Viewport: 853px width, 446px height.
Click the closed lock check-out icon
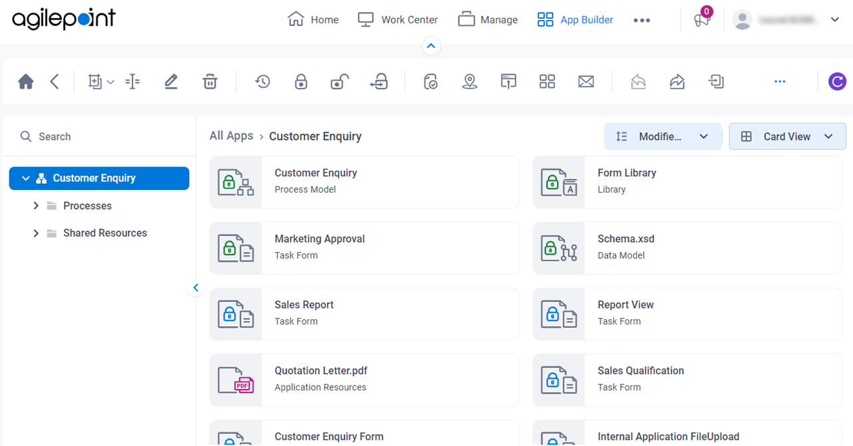pyautogui.click(x=301, y=82)
